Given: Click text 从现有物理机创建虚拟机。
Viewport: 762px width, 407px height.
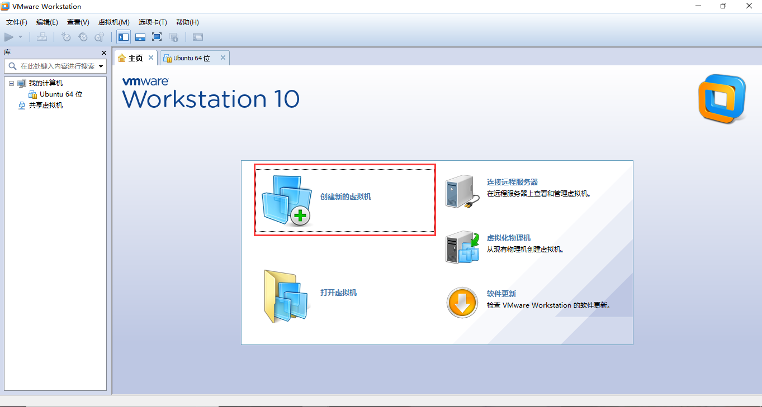Looking at the screenshot, I should pyautogui.click(x=526, y=250).
